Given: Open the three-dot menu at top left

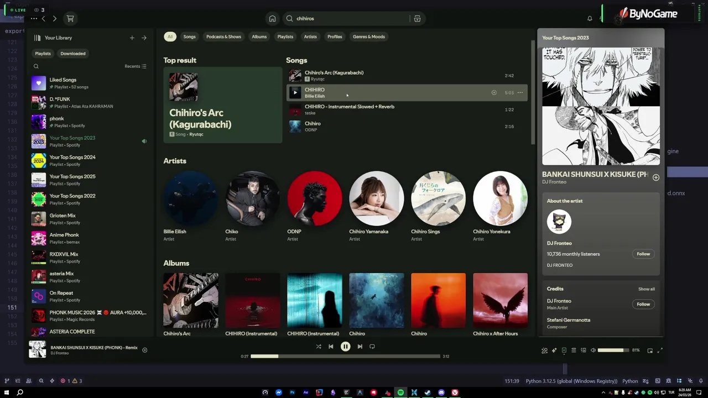Looking at the screenshot, I should [34, 18].
